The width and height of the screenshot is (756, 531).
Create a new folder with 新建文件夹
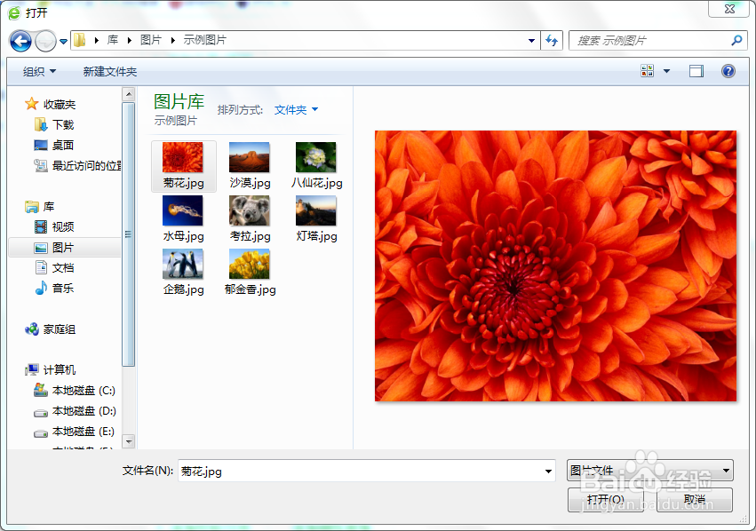(x=110, y=71)
